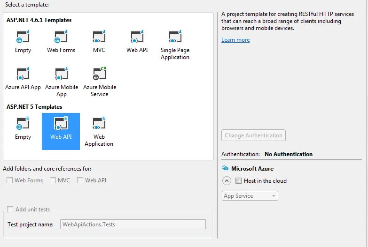
Task: Check the Web Forms core references checkbox
Action: [x=9, y=180]
